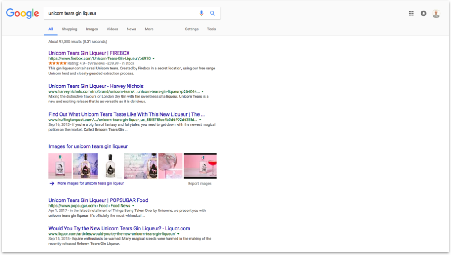The height and width of the screenshot is (255, 451).
Task: Open the notifications bell
Action: pyautogui.click(x=423, y=13)
